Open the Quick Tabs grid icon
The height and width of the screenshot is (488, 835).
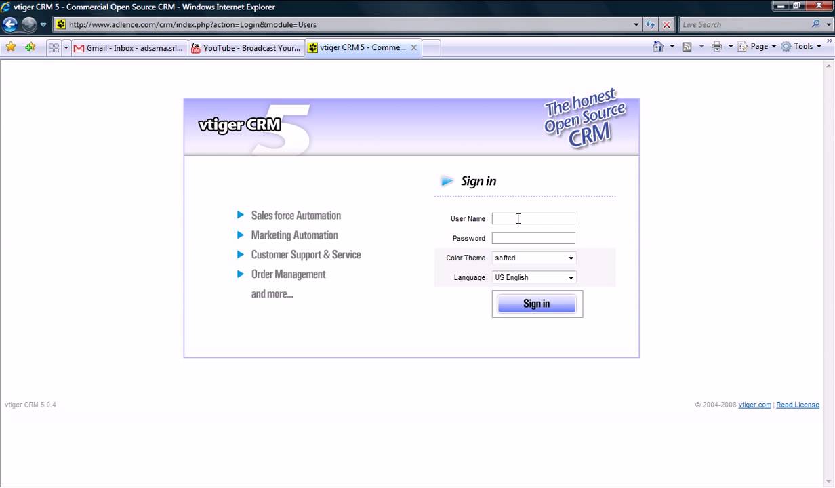pyautogui.click(x=54, y=47)
